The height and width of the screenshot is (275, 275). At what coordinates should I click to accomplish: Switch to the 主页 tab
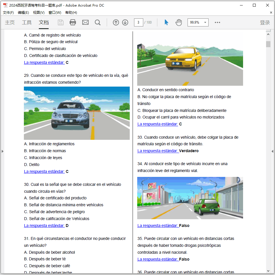pos(10,22)
